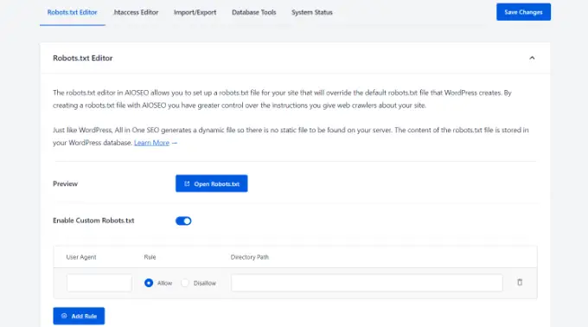Open the System Status tab
Viewport: 588px width, 327px height.
312,12
